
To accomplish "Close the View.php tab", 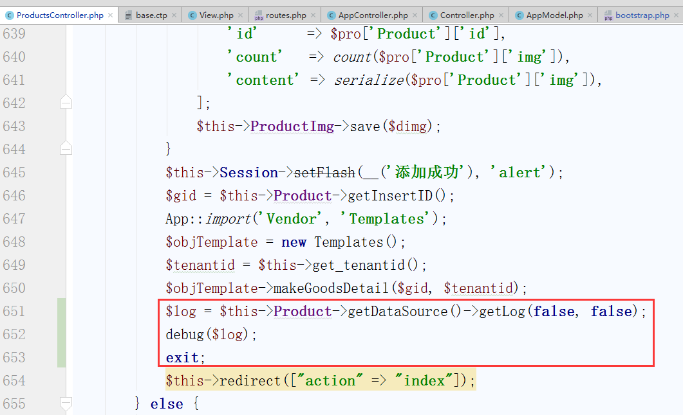I will pyautogui.click(x=241, y=15).
